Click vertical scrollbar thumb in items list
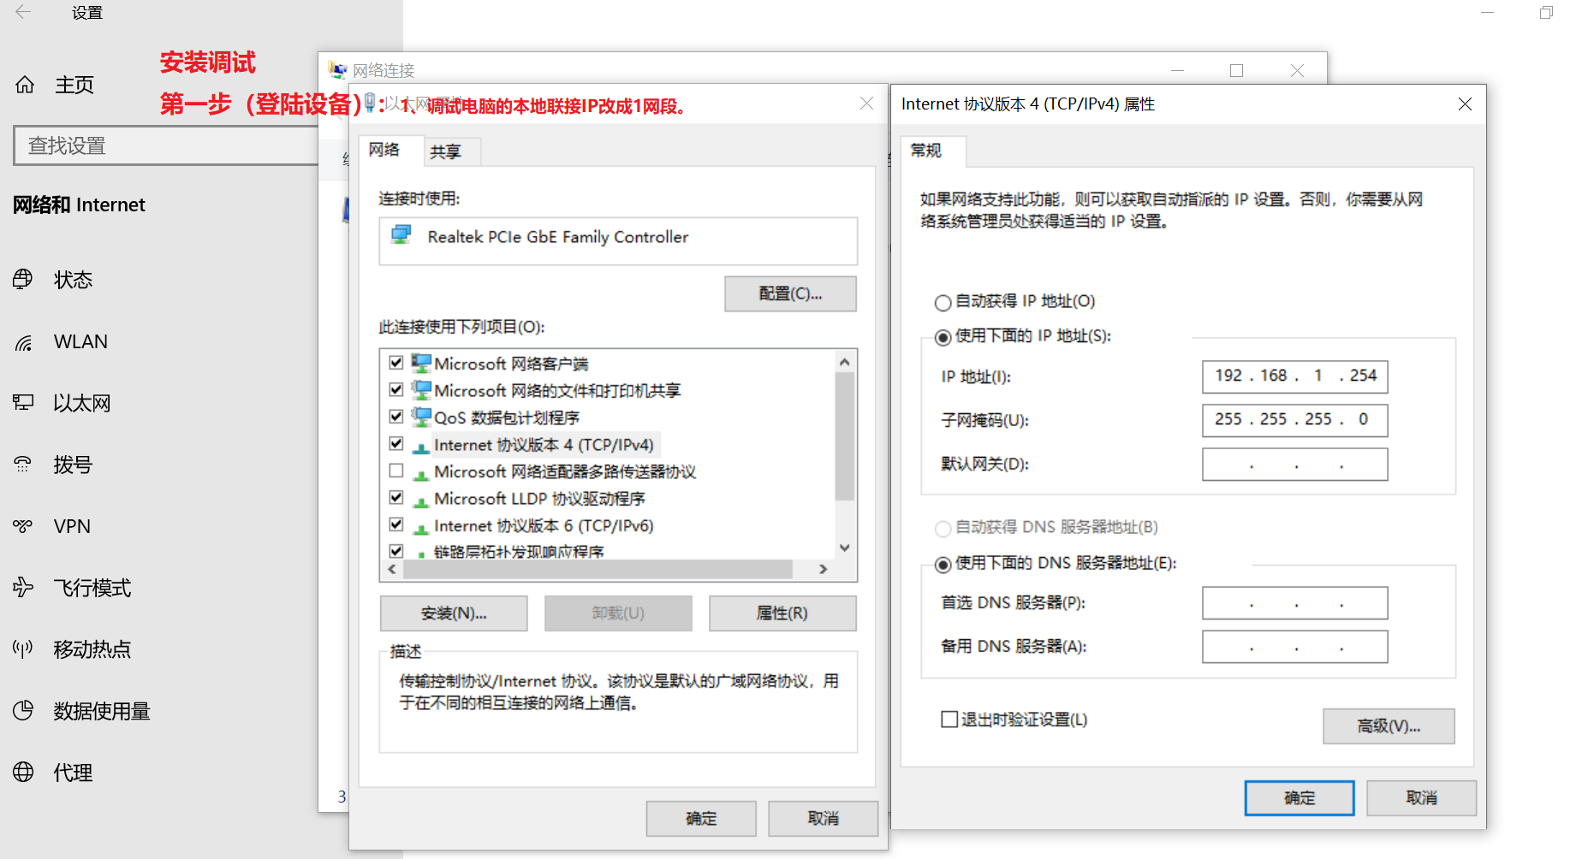 pos(845,436)
